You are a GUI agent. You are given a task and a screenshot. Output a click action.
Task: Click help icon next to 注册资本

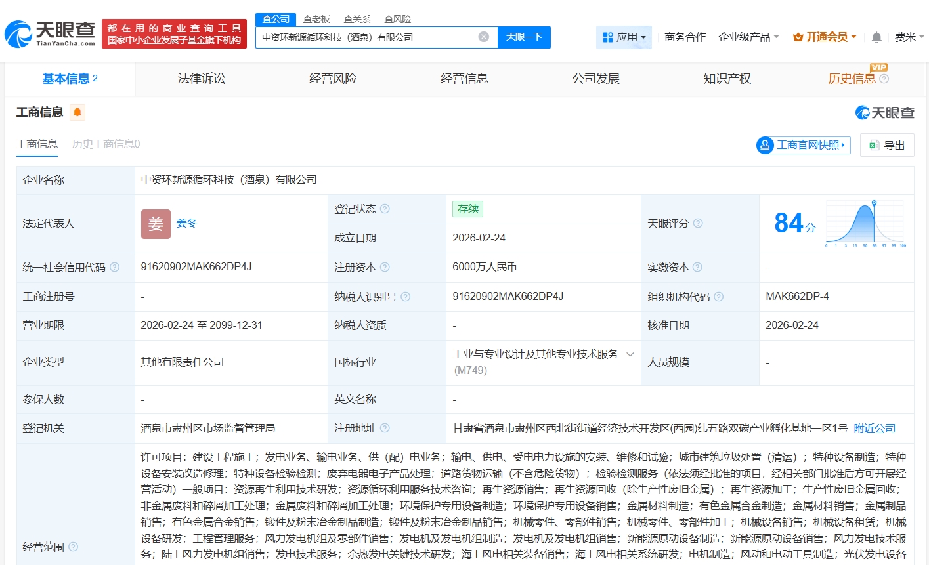point(385,267)
